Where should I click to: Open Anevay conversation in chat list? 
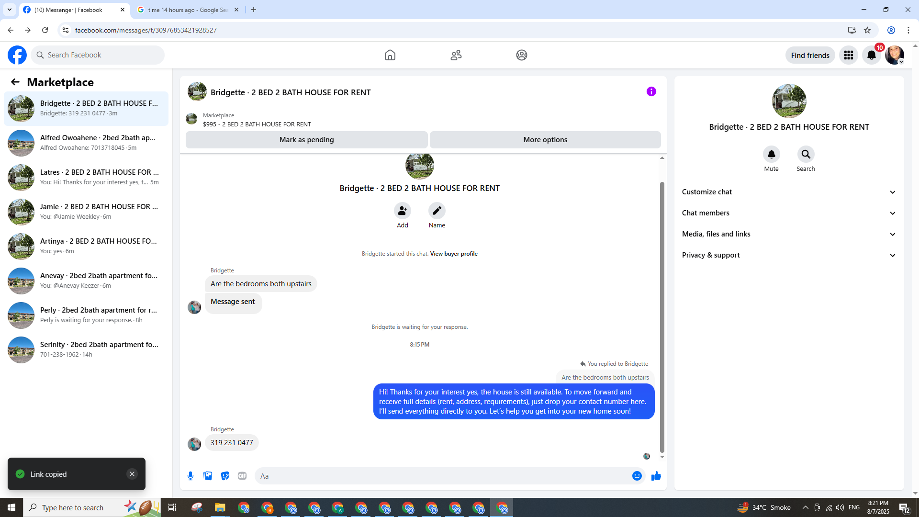(86, 281)
